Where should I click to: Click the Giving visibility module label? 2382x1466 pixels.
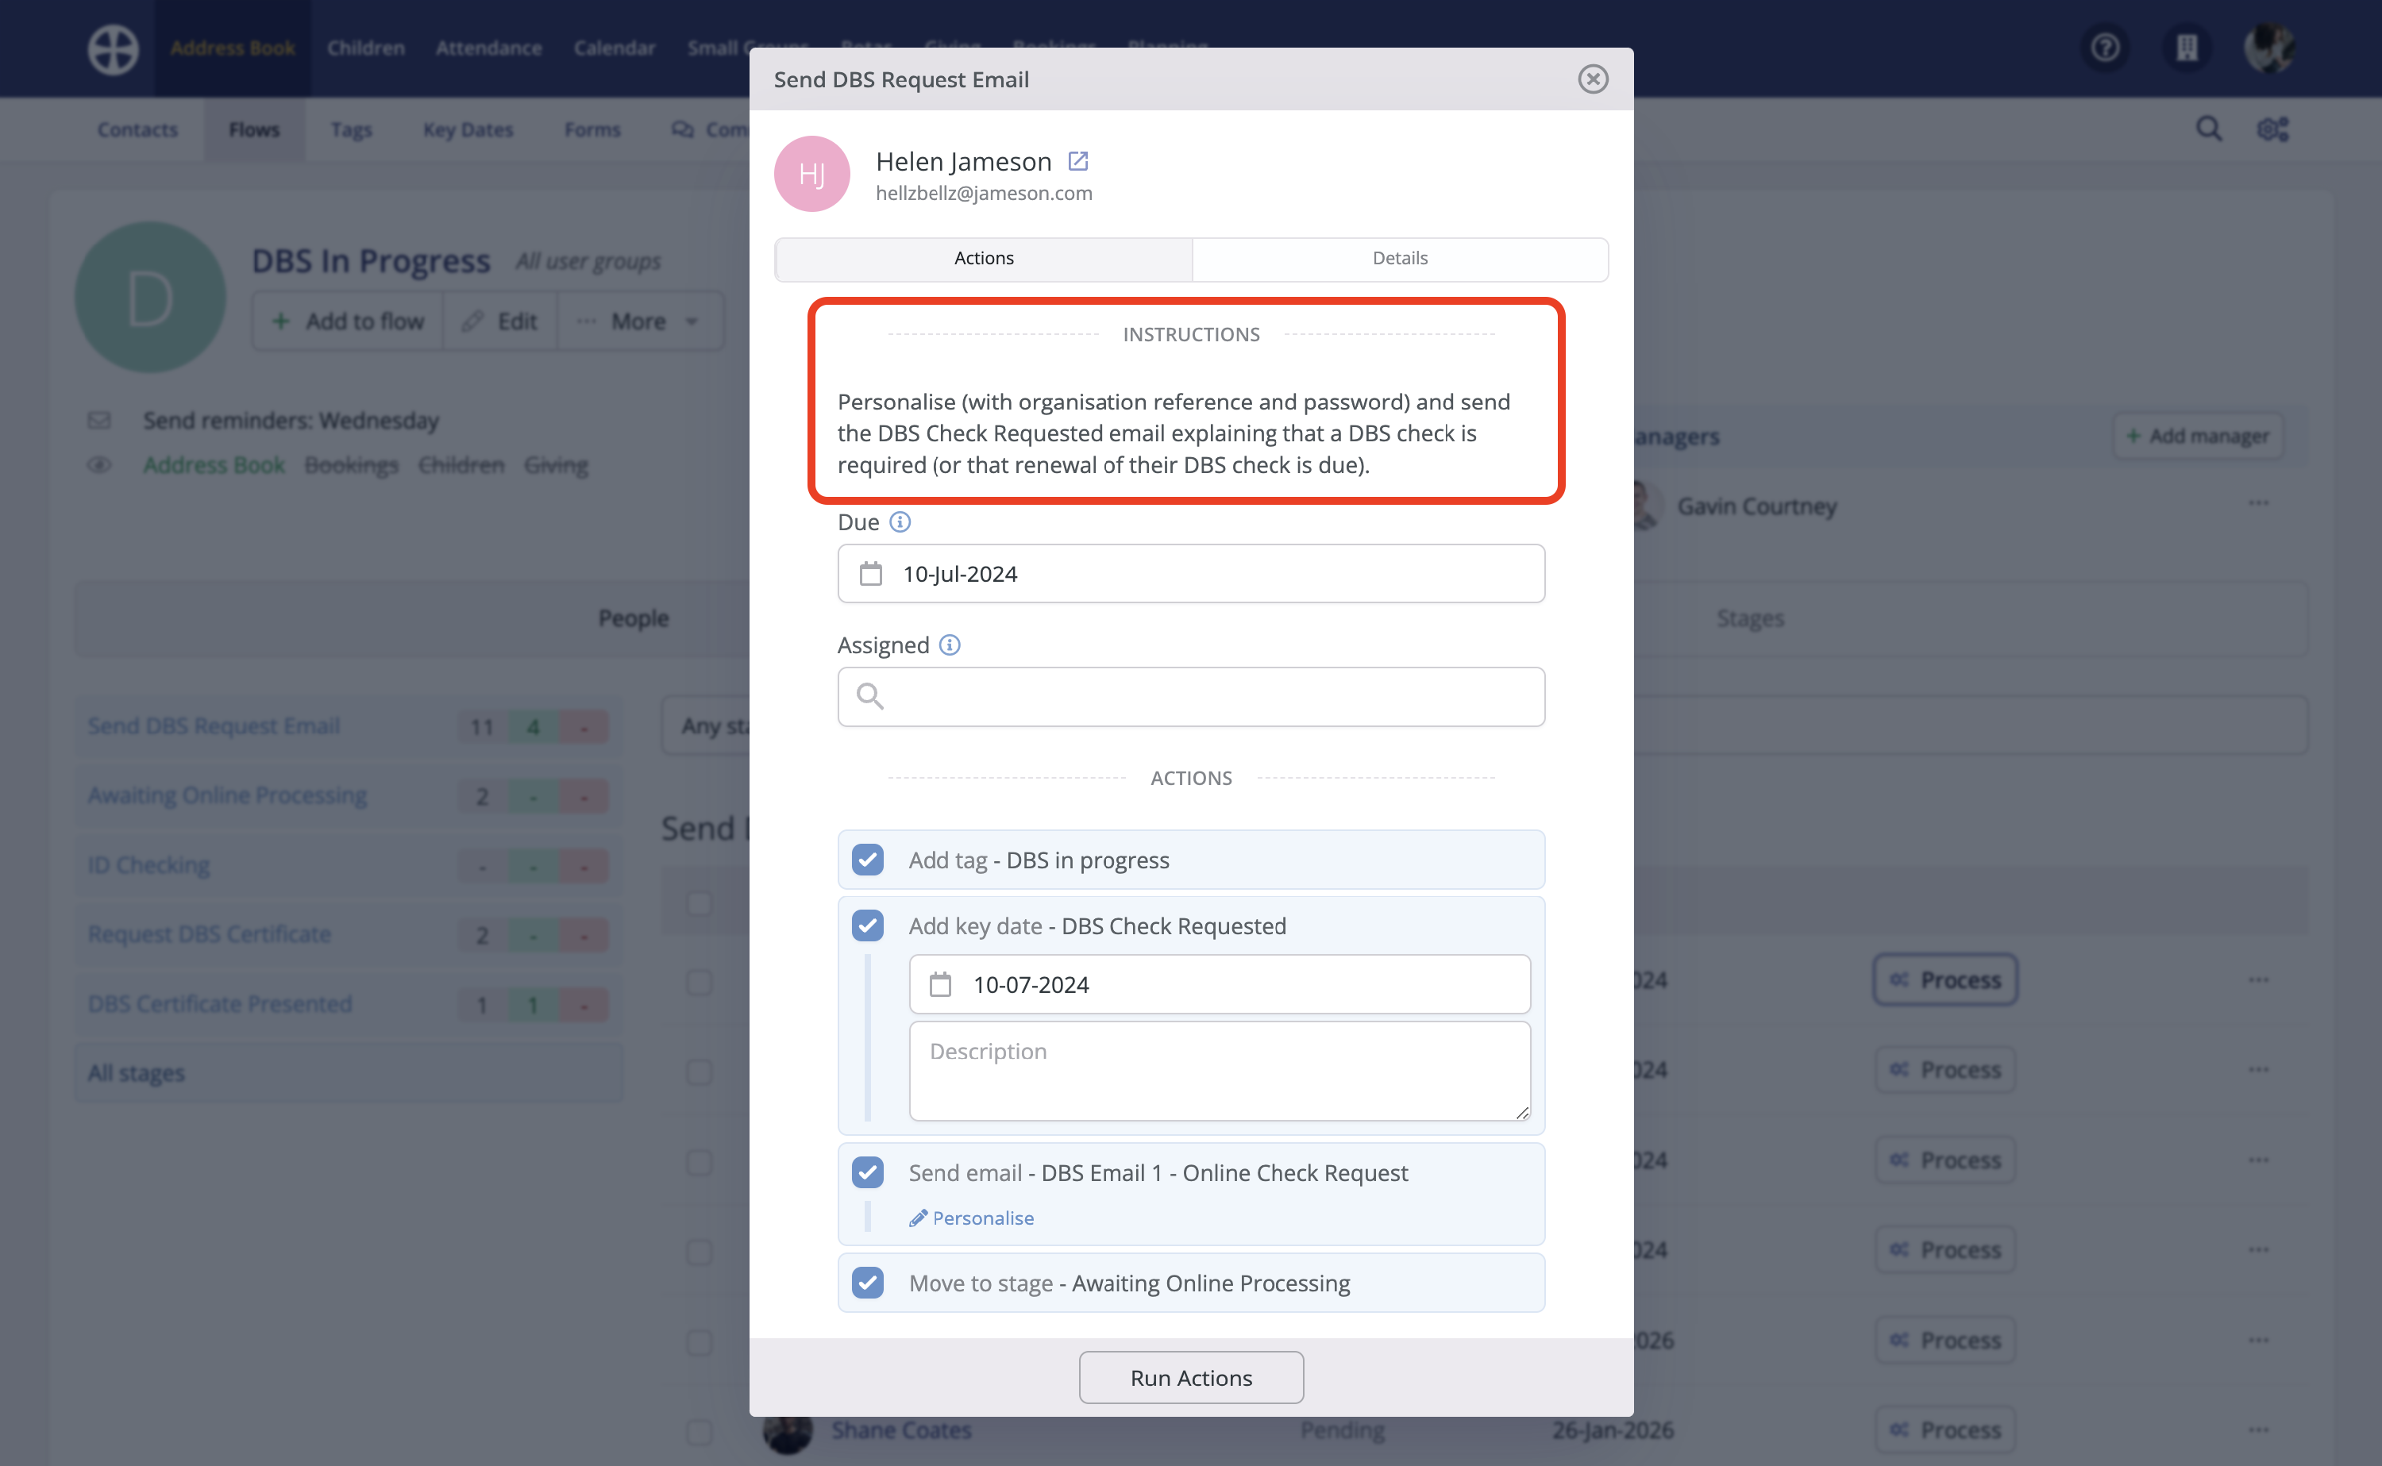[x=556, y=465]
